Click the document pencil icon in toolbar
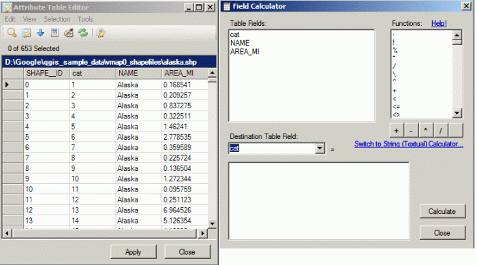This screenshot has height=265, width=477. tap(101, 33)
